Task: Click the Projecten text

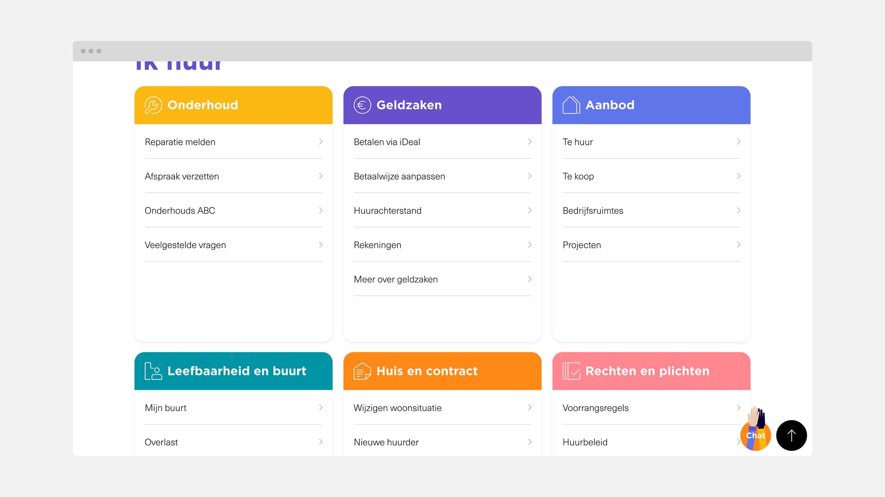Action: tap(582, 245)
